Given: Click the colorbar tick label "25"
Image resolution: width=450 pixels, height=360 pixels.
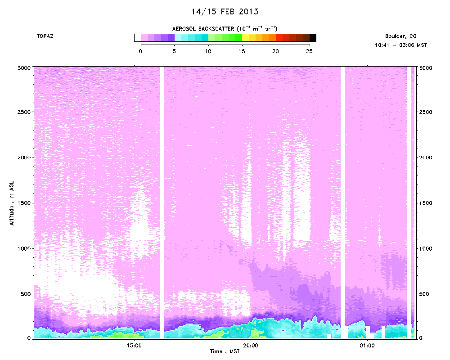Looking at the screenshot, I should coord(309,51).
